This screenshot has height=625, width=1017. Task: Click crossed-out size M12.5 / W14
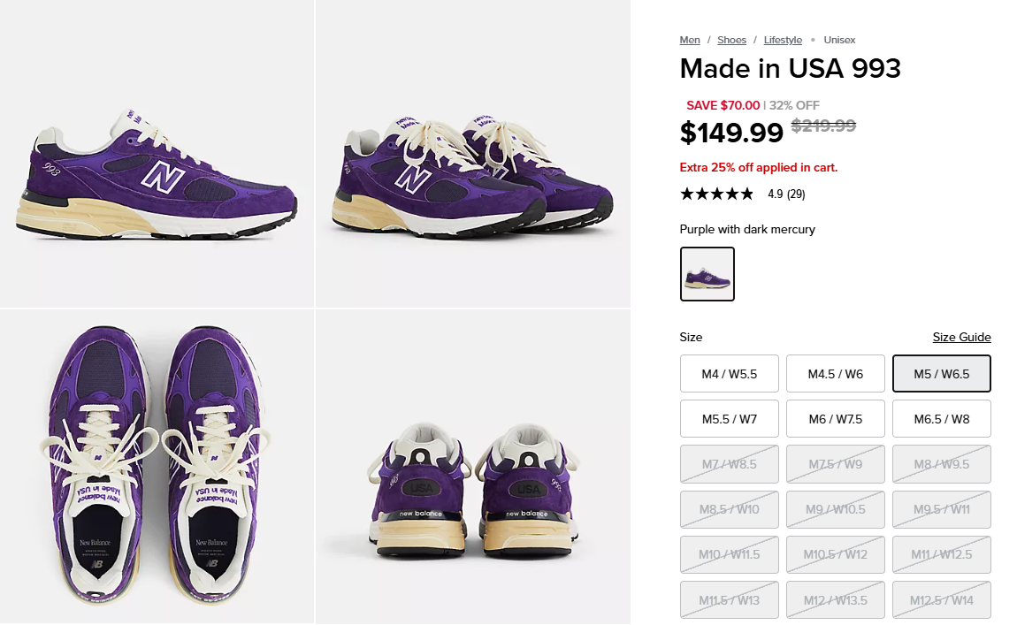tap(942, 600)
